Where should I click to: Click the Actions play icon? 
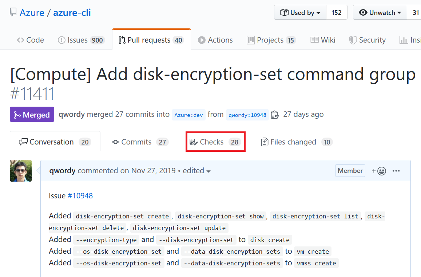tap(202, 40)
